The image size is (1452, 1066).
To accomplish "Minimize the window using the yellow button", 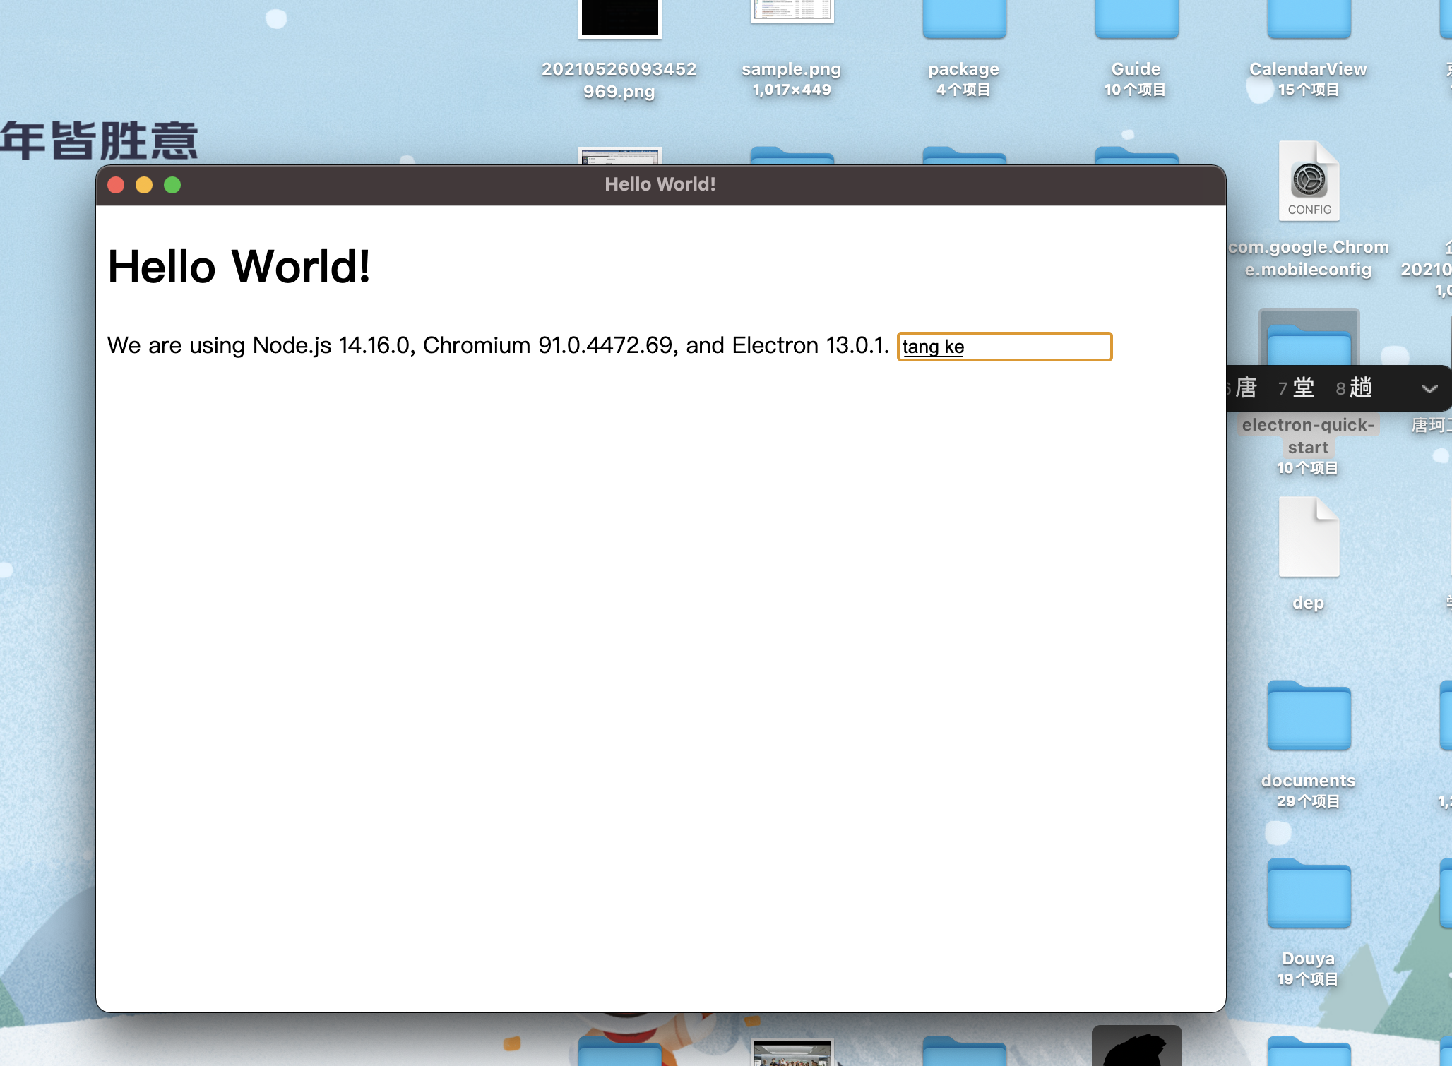I will click(145, 184).
